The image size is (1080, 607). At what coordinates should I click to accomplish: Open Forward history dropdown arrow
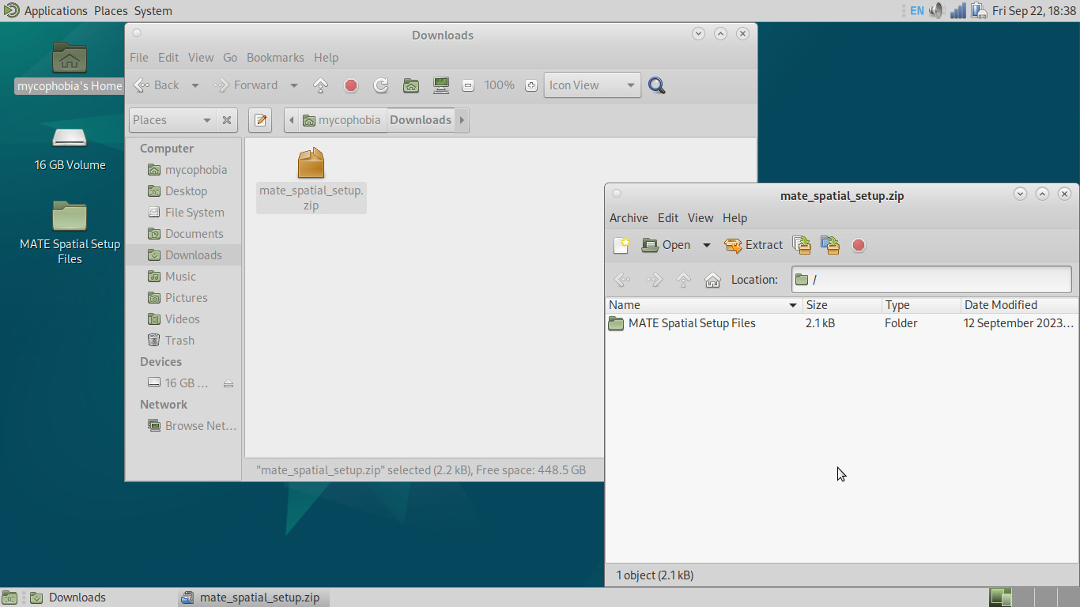point(294,85)
